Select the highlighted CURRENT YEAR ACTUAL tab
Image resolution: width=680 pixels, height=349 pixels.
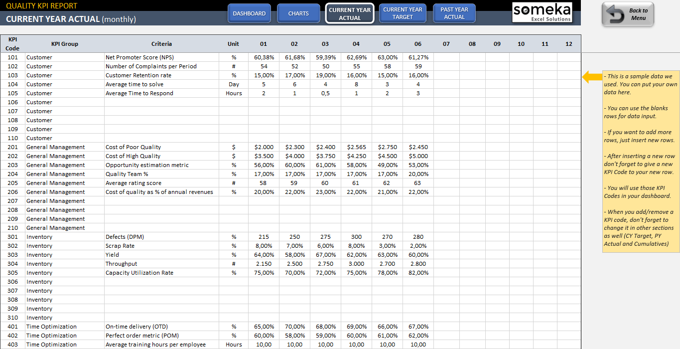click(x=350, y=13)
